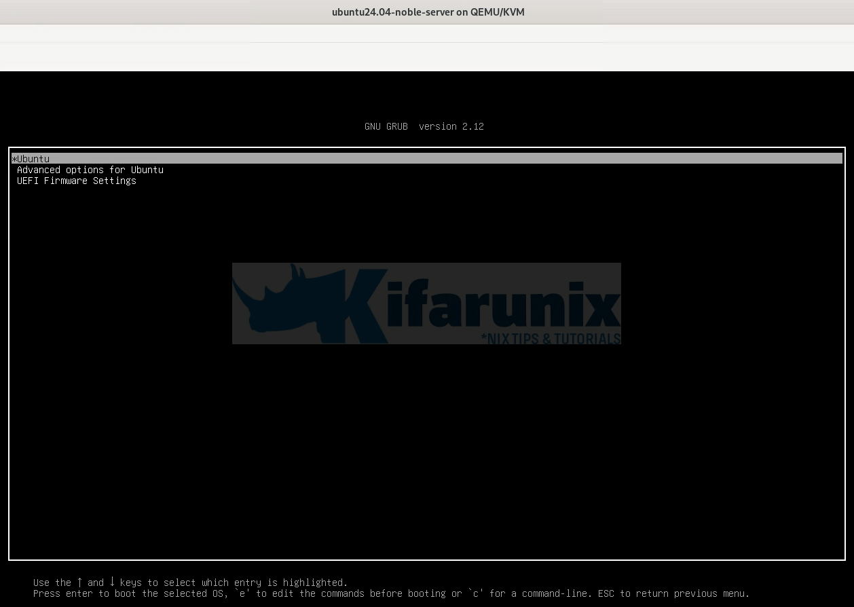854x607 pixels.
Task: Click the 'Press enter to boot' help line
Action: pos(392,593)
